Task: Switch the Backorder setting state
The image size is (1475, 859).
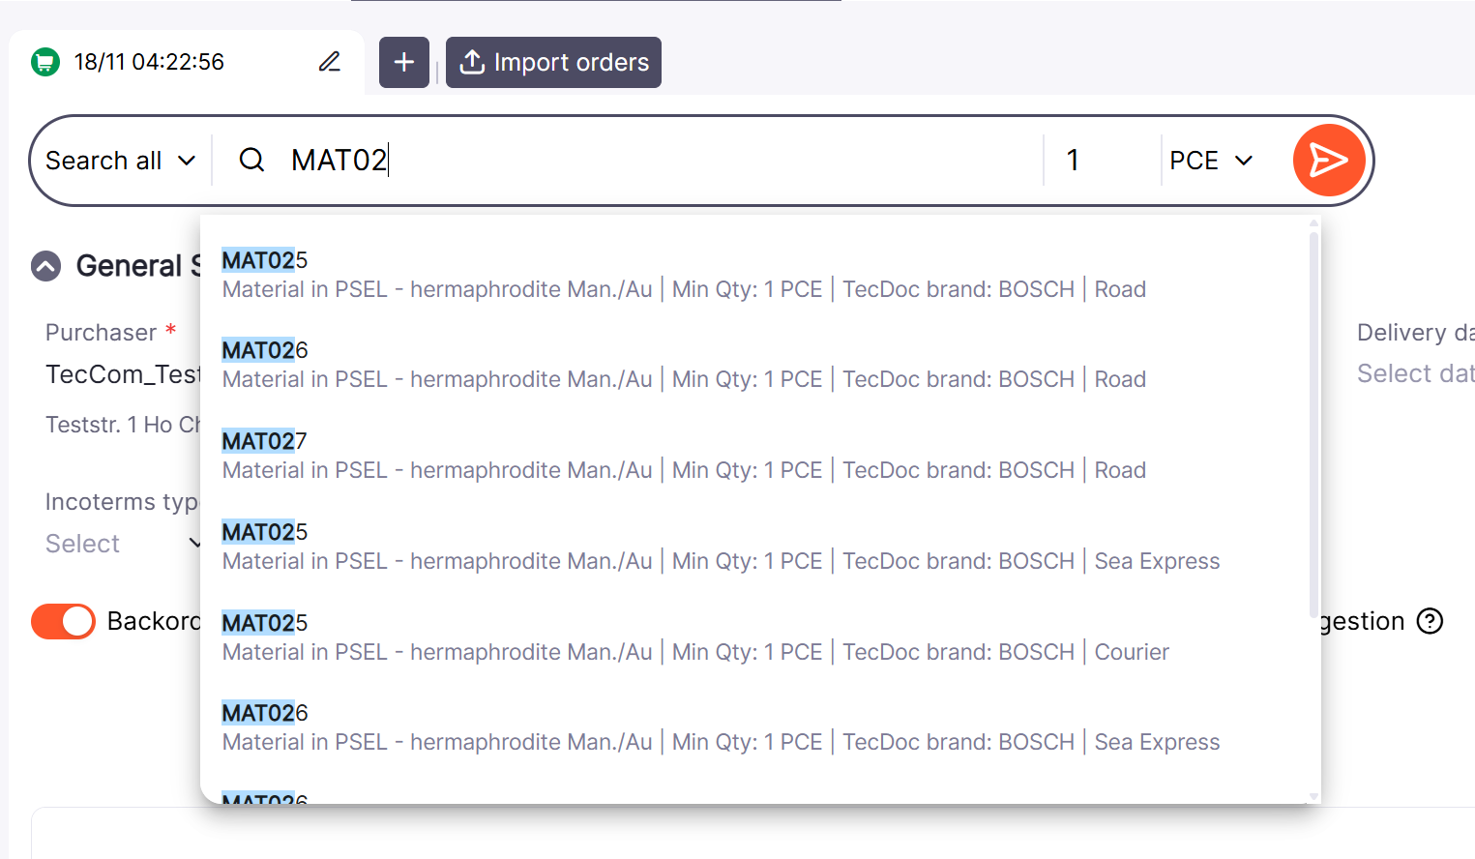Action: tap(63, 621)
